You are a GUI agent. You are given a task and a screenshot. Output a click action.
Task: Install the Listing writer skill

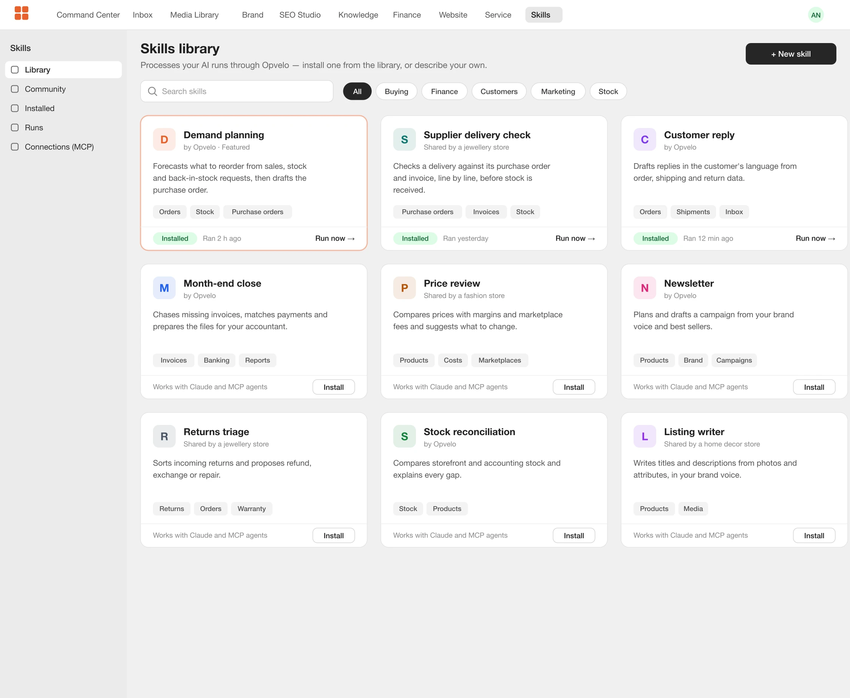pyautogui.click(x=814, y=536)
